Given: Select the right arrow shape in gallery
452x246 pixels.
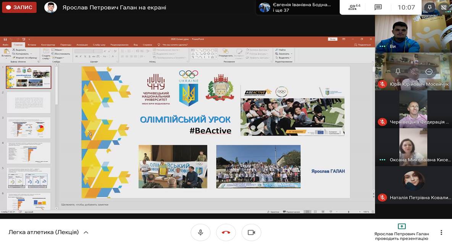Looking at the screenshot, I should (x=204, y=53).
